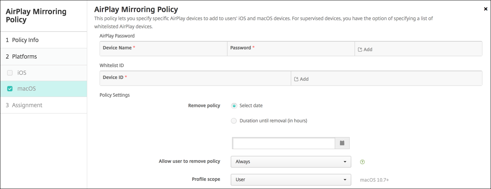Screen dimensions: 491x189
Task: Expand the Profile scope dropdown
Action: tap(290, 179)
